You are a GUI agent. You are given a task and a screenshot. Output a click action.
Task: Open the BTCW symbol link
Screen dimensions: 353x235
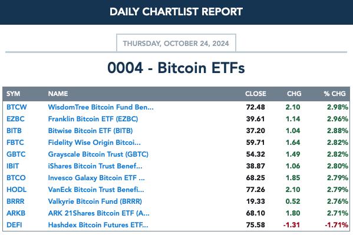tap(17, 107)
